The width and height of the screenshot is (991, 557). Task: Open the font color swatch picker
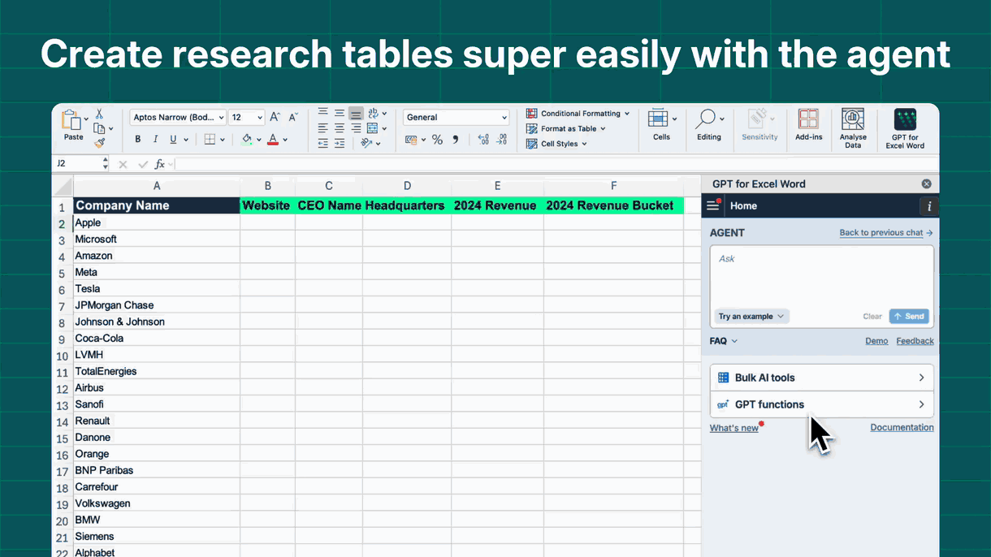click(x=284, y=139)
